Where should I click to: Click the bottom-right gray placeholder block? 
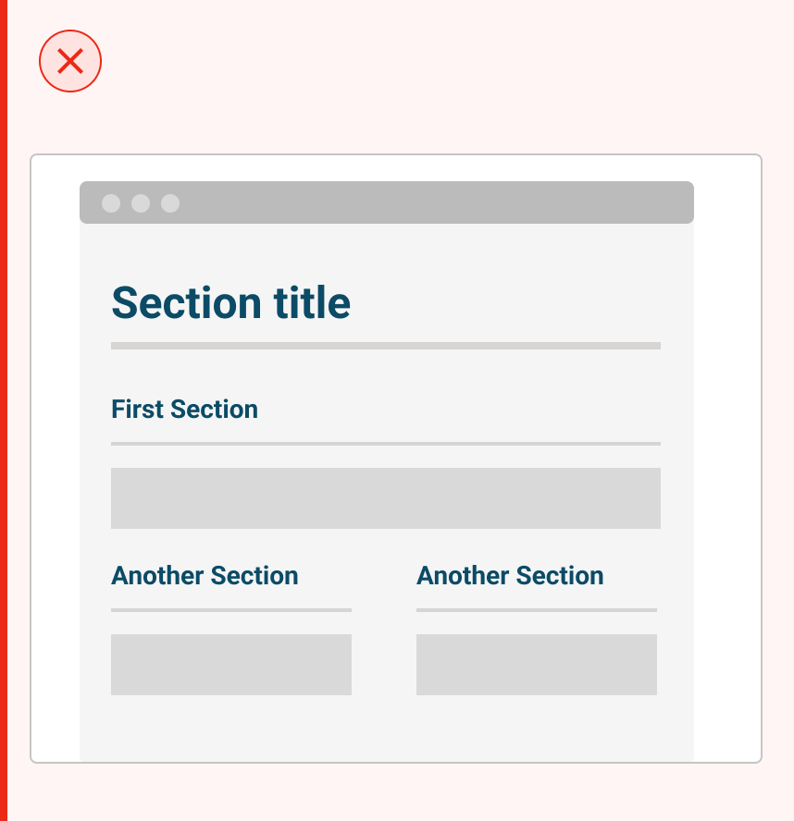(x=536, y=665)
